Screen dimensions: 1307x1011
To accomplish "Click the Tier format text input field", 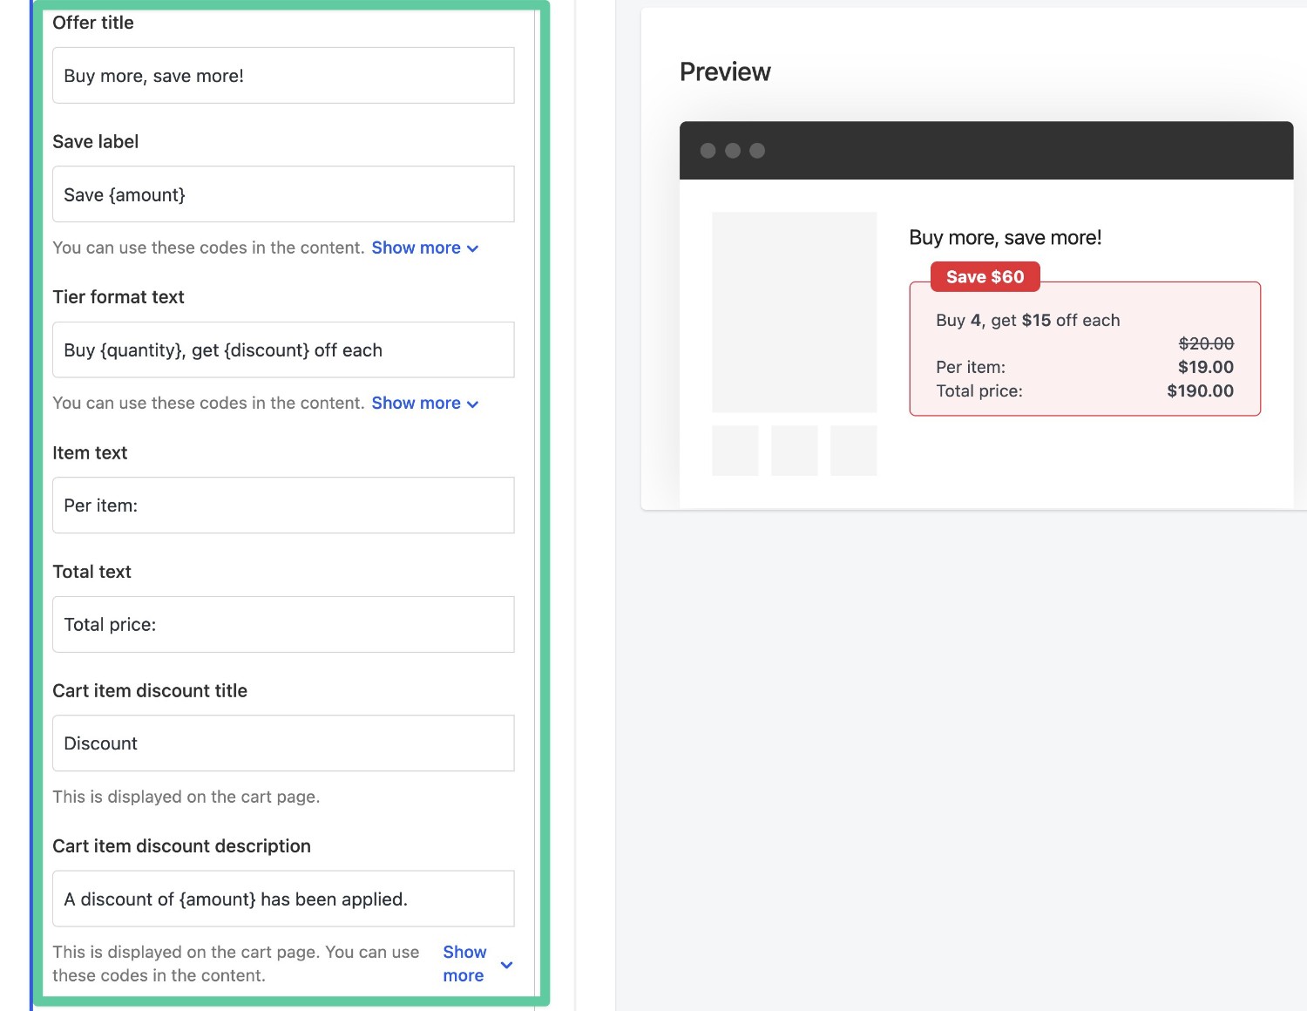I will tap(283, 350).
